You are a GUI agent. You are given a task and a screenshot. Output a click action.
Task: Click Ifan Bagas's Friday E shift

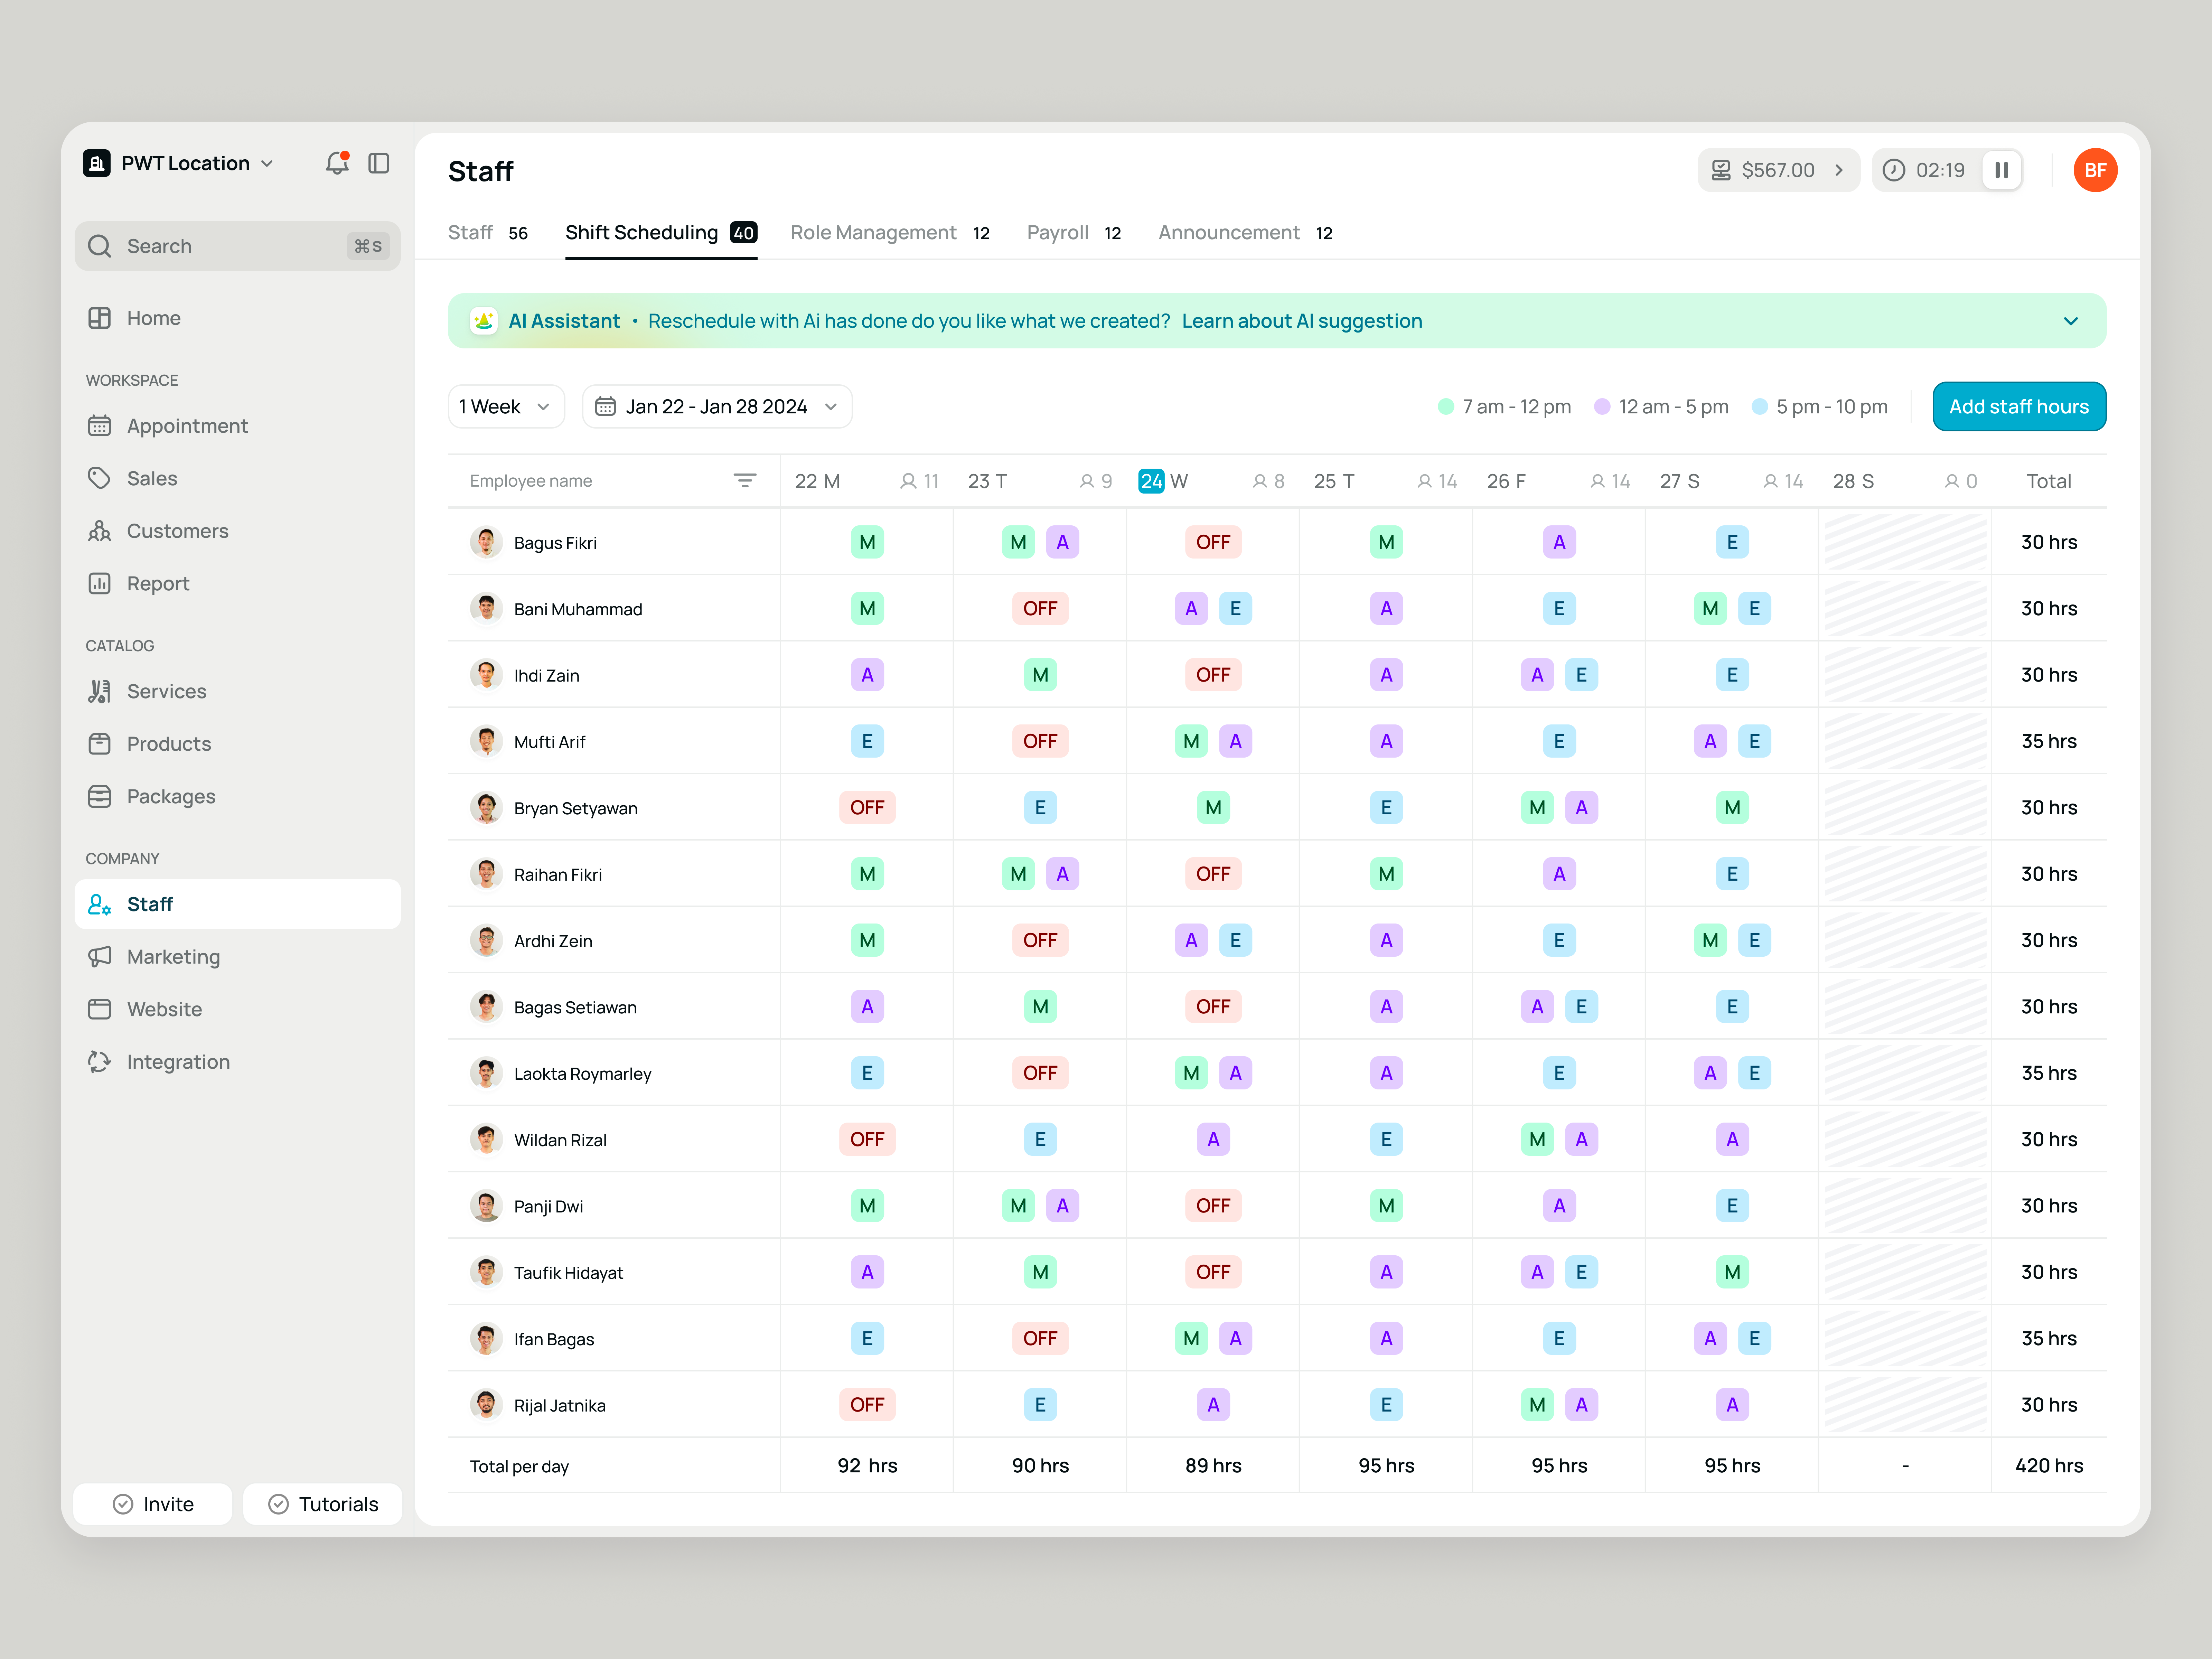[x=1559, y=1338]
